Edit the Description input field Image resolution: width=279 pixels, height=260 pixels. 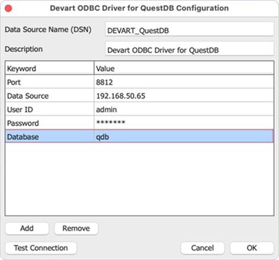coord(189,49)
